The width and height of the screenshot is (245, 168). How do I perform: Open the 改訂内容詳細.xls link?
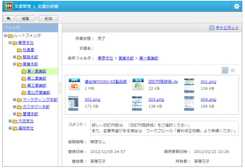coord(163,82)
